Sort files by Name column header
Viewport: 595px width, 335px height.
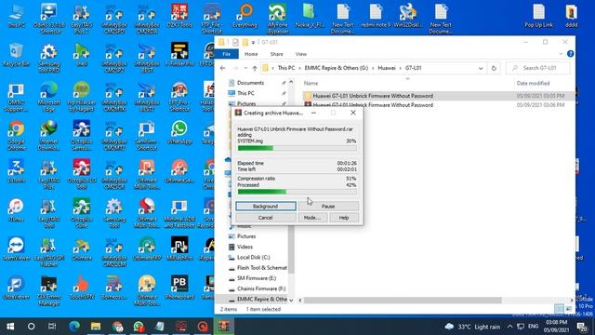click(x=311, y=83)
